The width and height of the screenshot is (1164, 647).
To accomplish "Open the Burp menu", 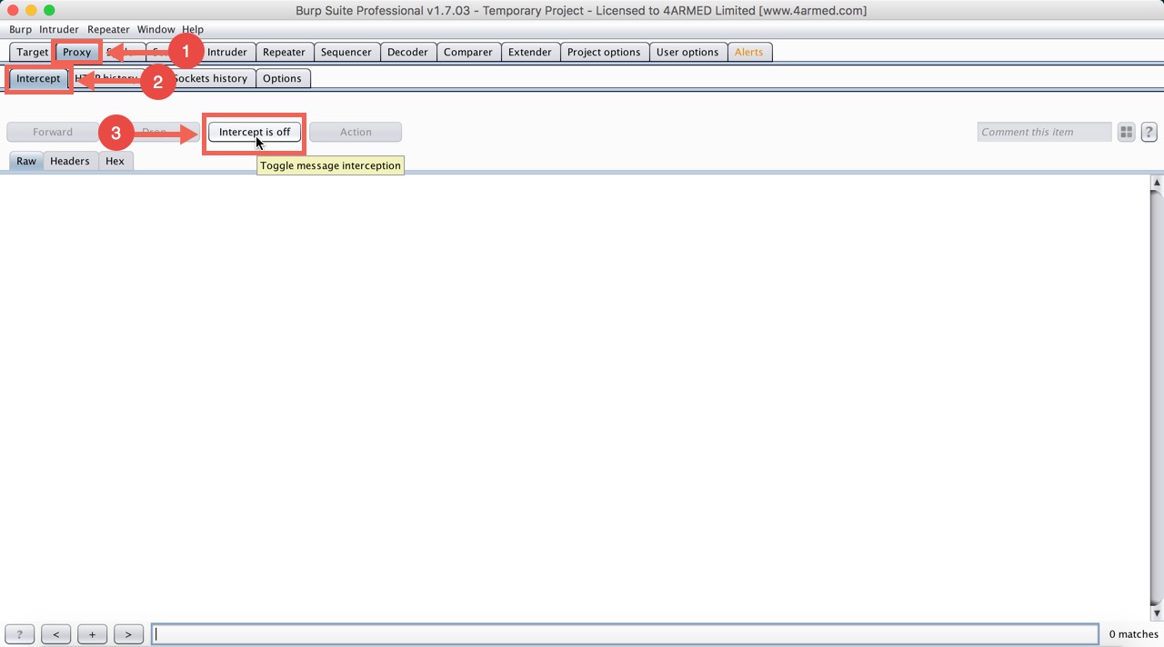I will click(20, 29).
